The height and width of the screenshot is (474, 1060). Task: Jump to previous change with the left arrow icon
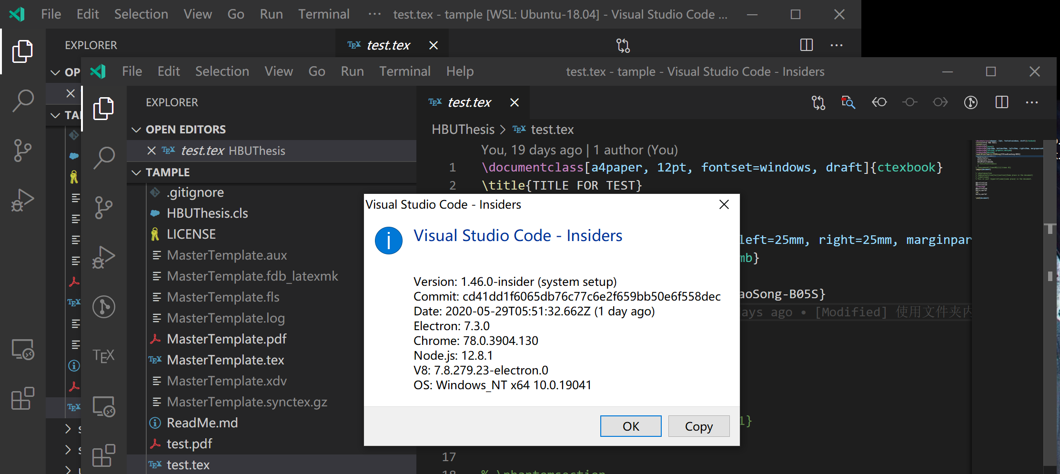(x=879, y=102)
